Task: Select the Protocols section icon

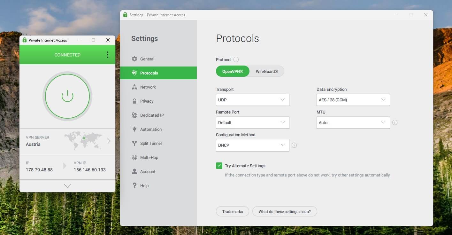Action: click(x=135, y=73)
